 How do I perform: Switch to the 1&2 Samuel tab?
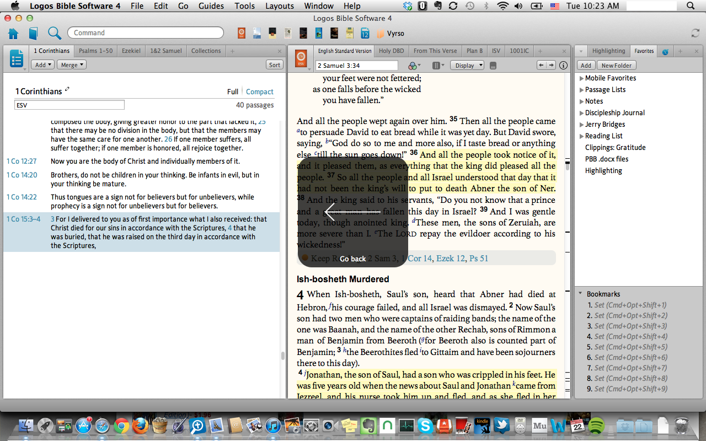[166, 51]
